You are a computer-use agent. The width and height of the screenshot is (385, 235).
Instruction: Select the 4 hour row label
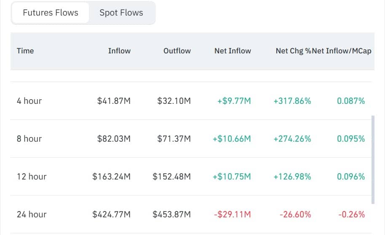[x=29, y=101]
